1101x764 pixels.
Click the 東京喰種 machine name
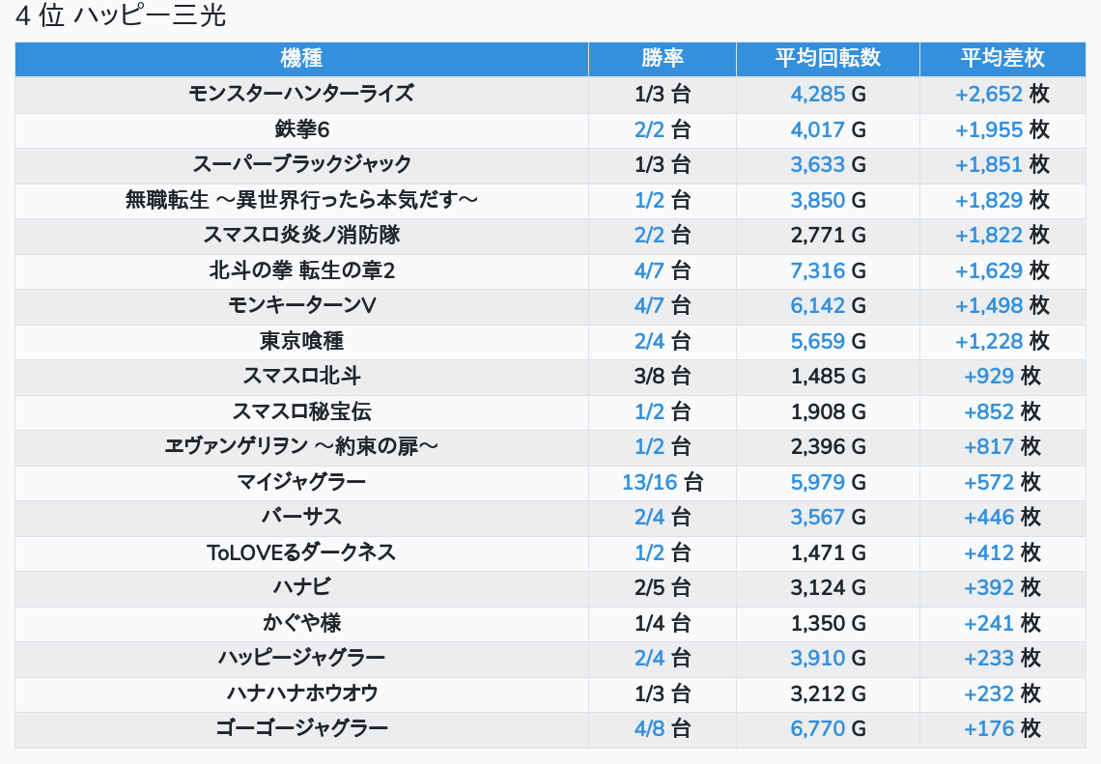[301, 341]
